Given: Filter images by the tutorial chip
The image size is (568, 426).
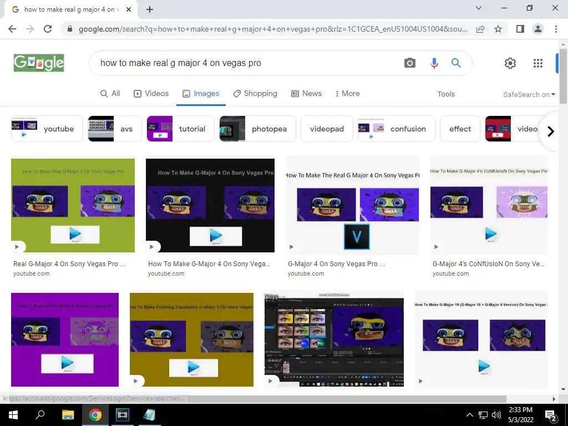Looking at the screenshot, I should [x=180, y=129].
